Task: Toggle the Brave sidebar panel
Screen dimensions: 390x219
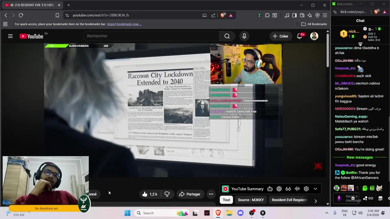Action: point(294,15)
